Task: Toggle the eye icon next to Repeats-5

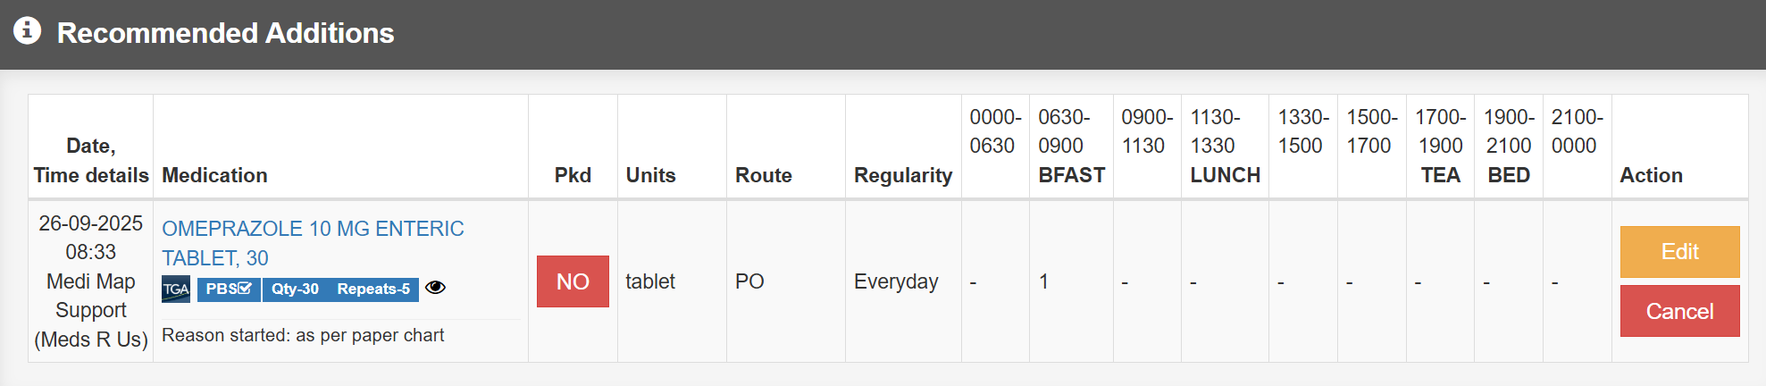Action: tap(435, 288)
